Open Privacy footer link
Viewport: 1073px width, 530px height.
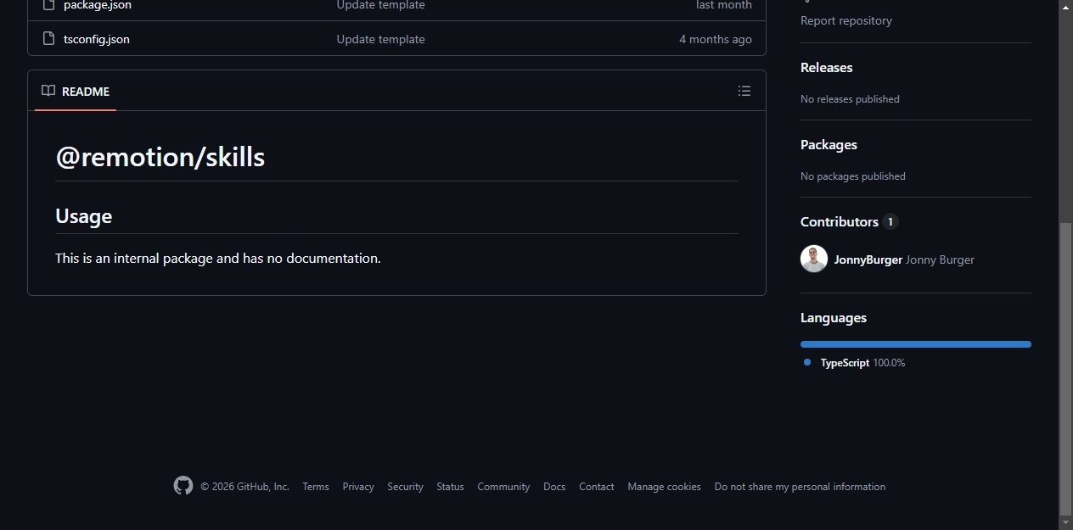358,487
